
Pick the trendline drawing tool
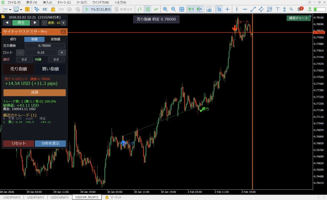point(253,9)
